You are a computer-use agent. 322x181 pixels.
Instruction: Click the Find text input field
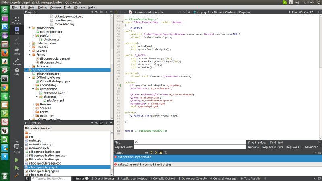pyautogui.click(x=189, y=142)
